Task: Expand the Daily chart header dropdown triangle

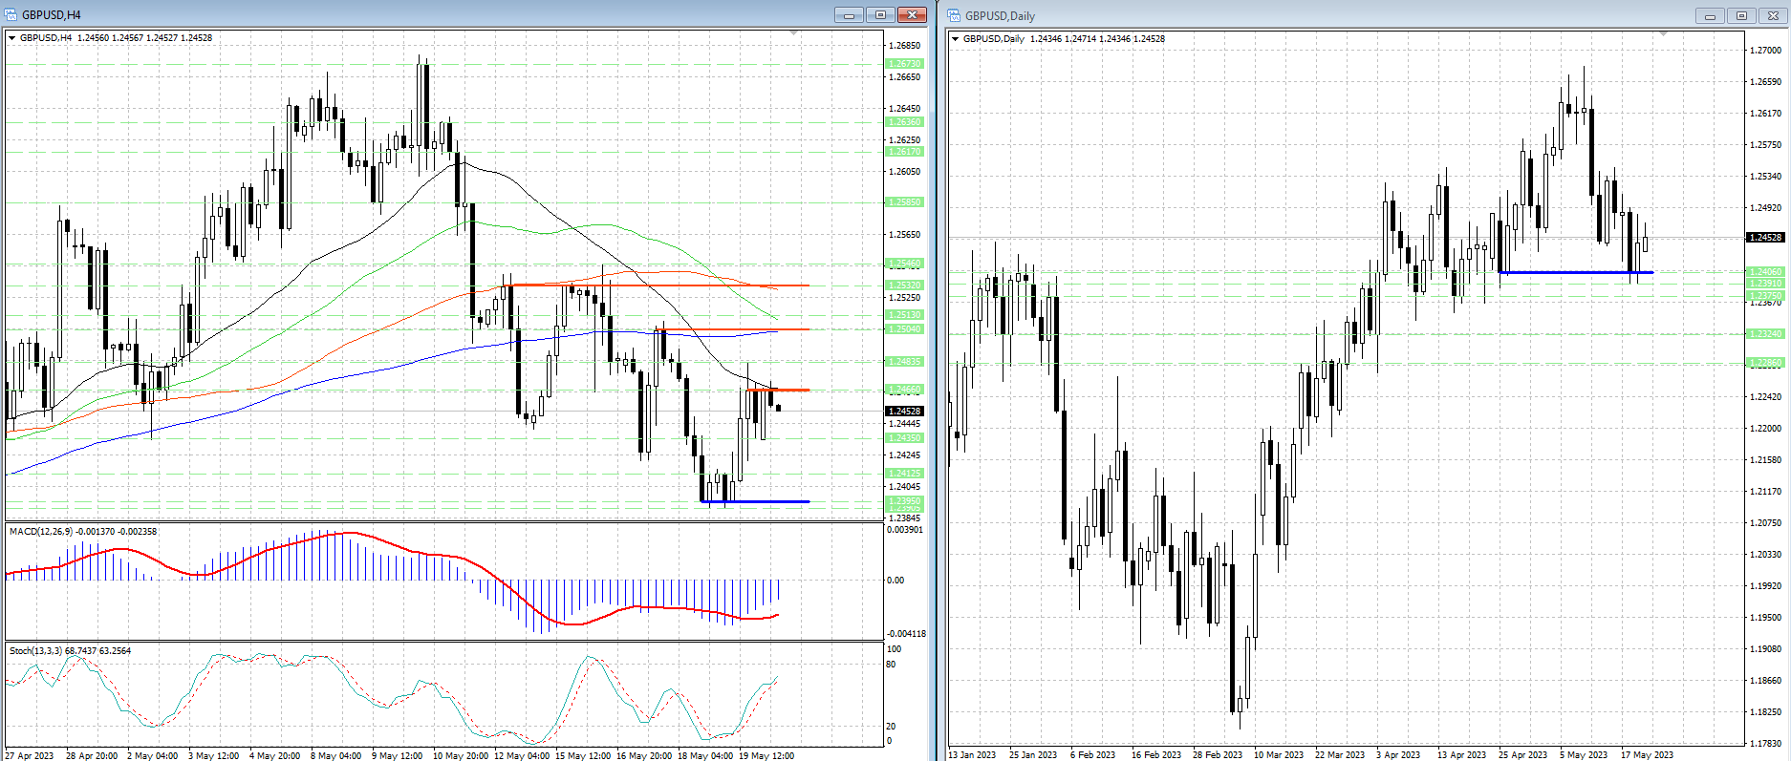Action: pyautogui.click(x=955, y=39)
